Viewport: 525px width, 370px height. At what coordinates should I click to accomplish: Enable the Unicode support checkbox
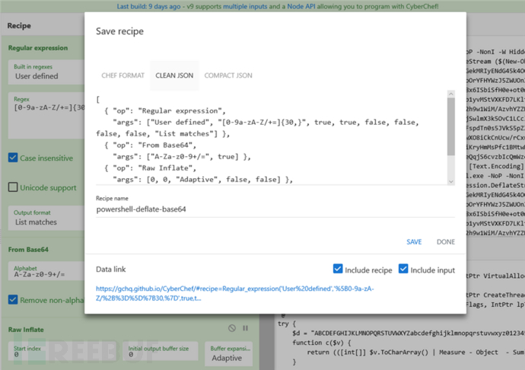tap(13, 187)
